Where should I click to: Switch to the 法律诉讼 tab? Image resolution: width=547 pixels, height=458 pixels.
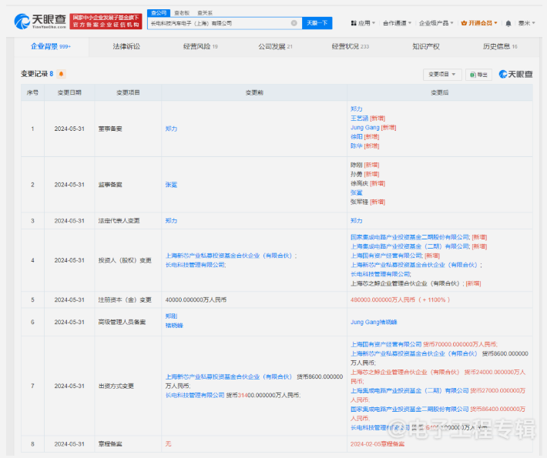(x=126, y=47)
